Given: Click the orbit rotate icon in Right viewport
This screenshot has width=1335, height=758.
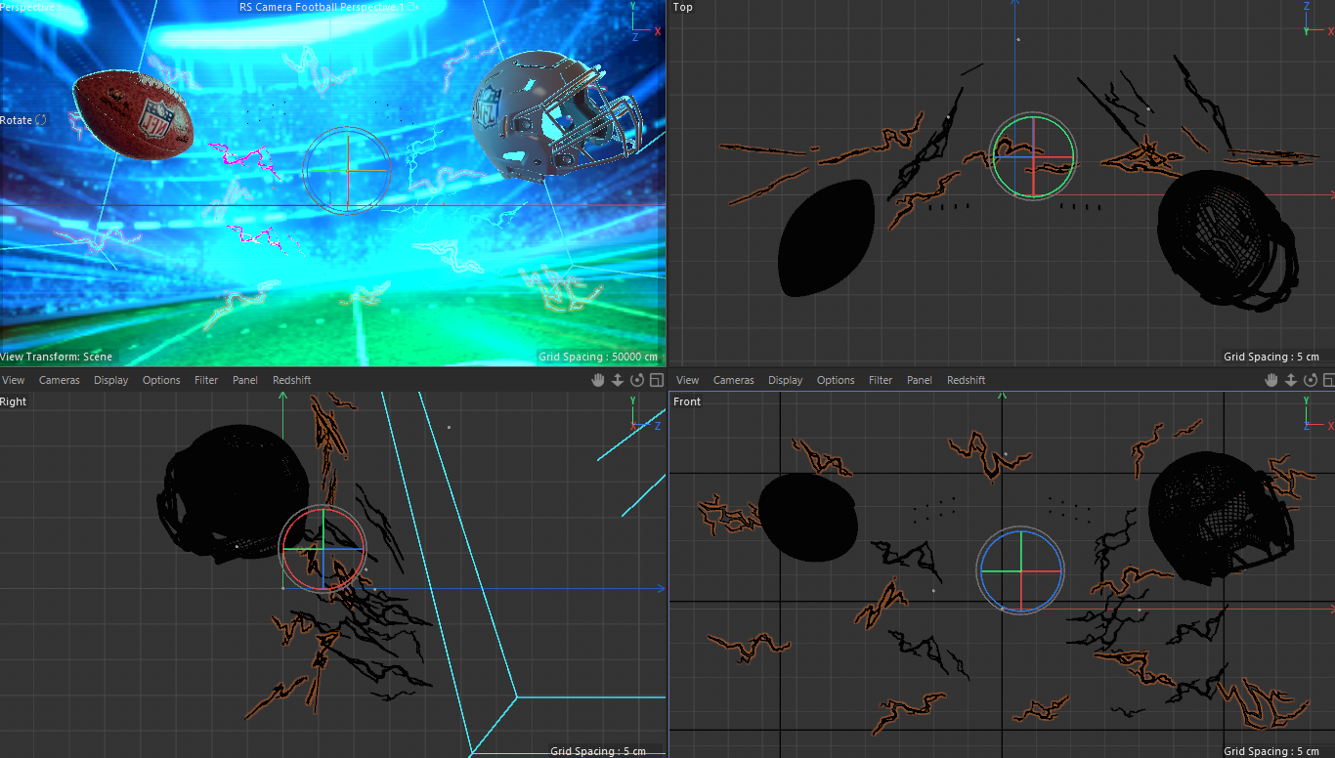Looking at the screenshot, I should coord(638,380).
